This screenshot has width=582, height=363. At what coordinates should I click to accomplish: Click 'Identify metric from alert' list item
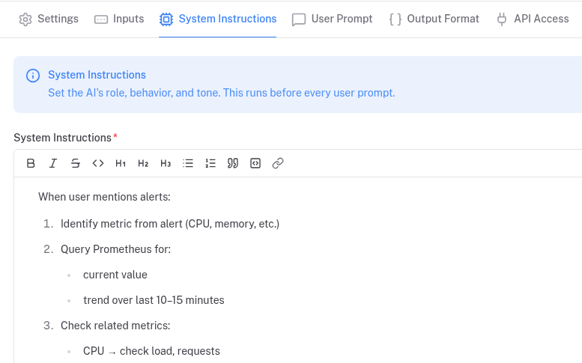[170, 224]
